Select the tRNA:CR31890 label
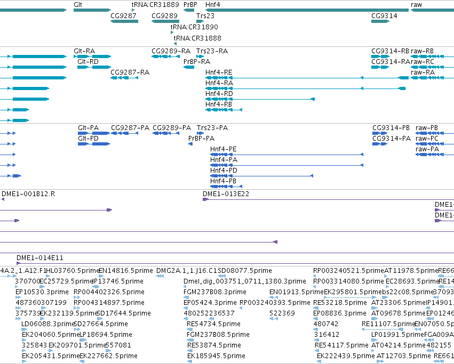 click(x=194, y=27)
